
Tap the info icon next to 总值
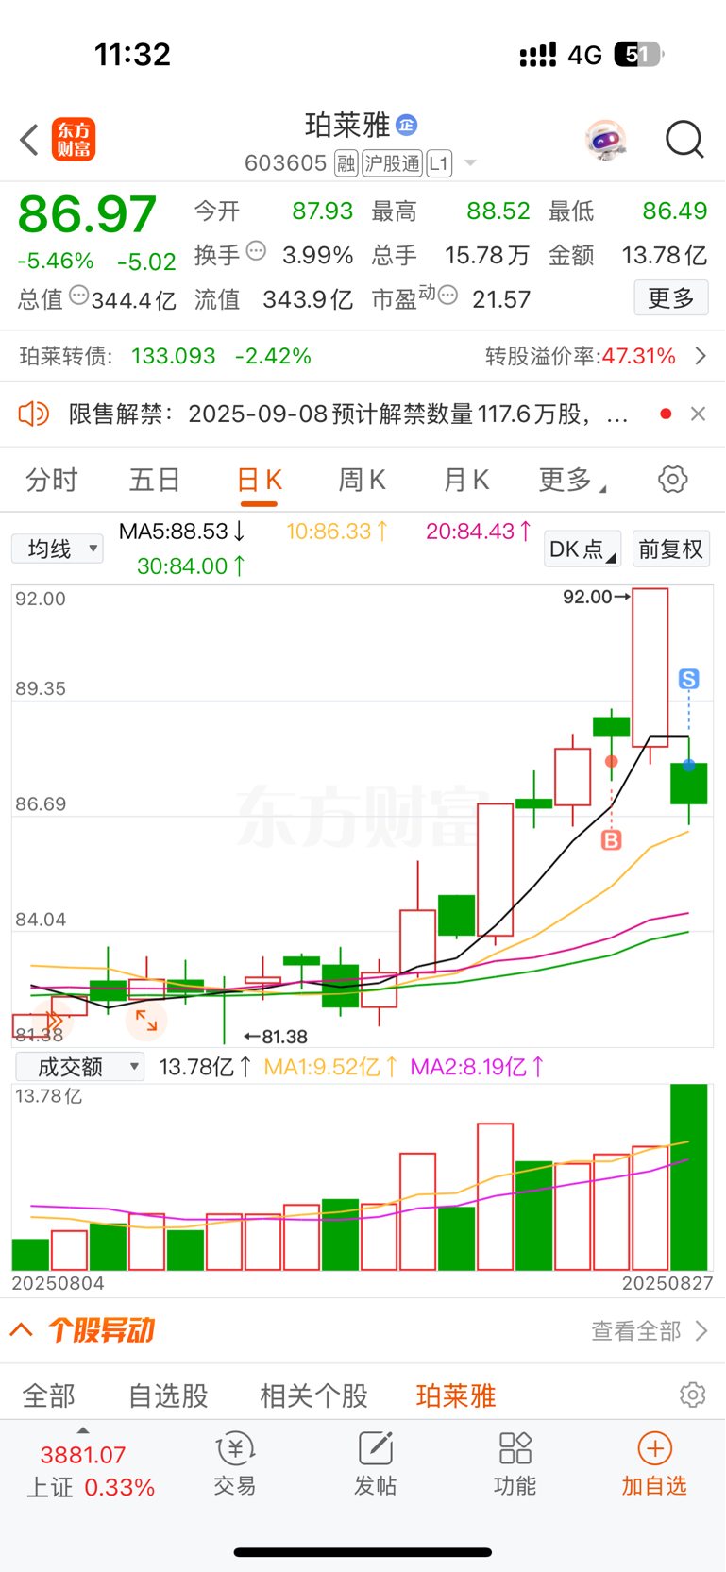(x=79, y=296)
